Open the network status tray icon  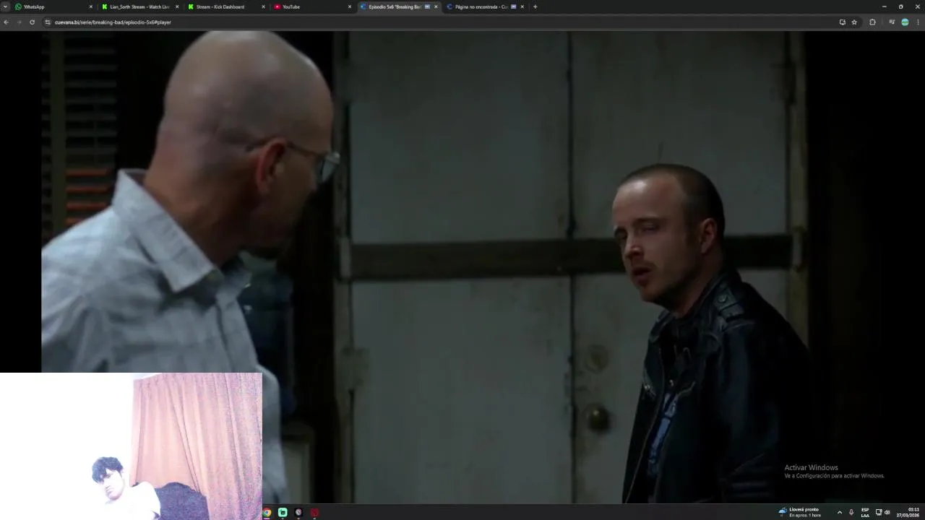(x=879, y=512)
